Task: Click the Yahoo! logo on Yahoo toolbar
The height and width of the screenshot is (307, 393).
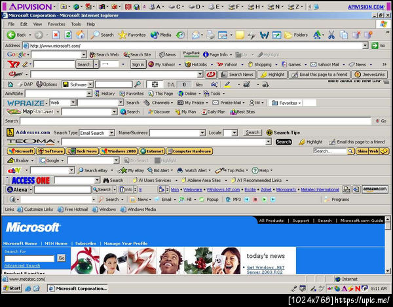Action: click(13, 64)
